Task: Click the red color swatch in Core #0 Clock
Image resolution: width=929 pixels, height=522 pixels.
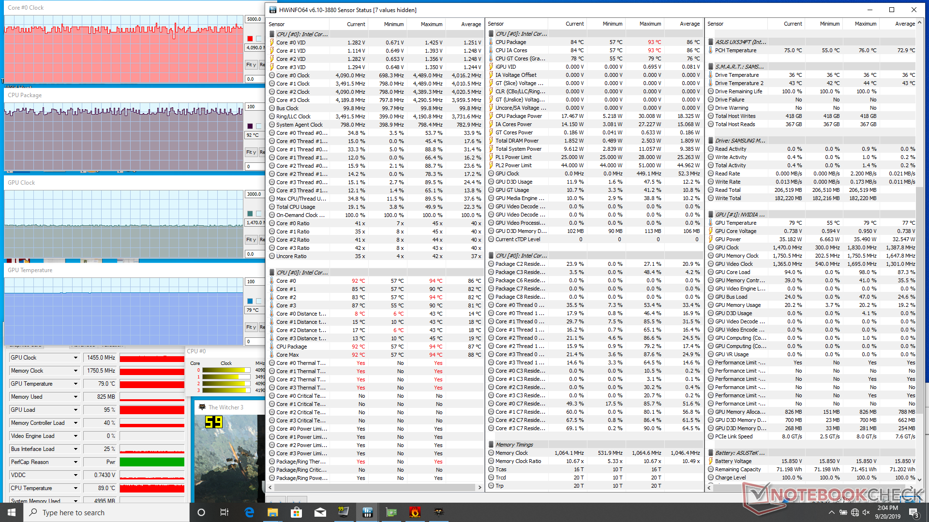Action: pyautogui.click(x=250, y=39)
